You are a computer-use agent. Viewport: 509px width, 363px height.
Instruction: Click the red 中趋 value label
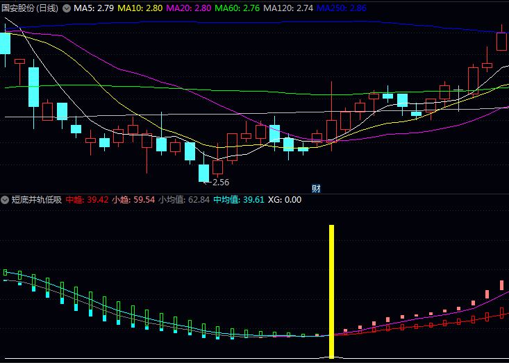click(x=87, y=200)
